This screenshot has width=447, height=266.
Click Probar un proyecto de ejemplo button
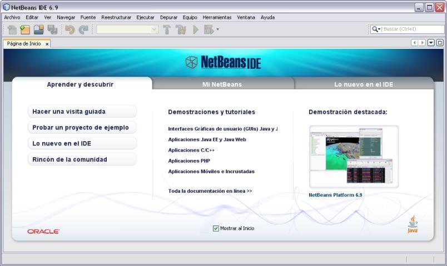(82, 127)
